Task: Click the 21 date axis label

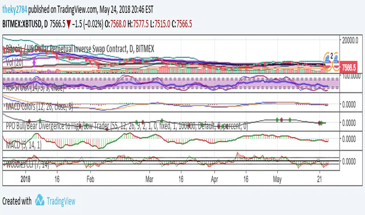Action: [x=320, y=179]
